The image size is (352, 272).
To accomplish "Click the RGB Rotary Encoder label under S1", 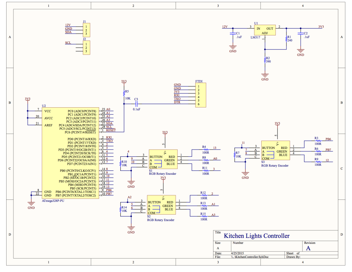I will tap(163, 174).
